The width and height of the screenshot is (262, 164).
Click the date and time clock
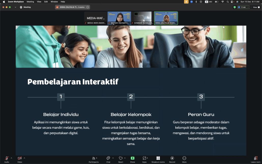pyautogui.click(x=250, y=2)
